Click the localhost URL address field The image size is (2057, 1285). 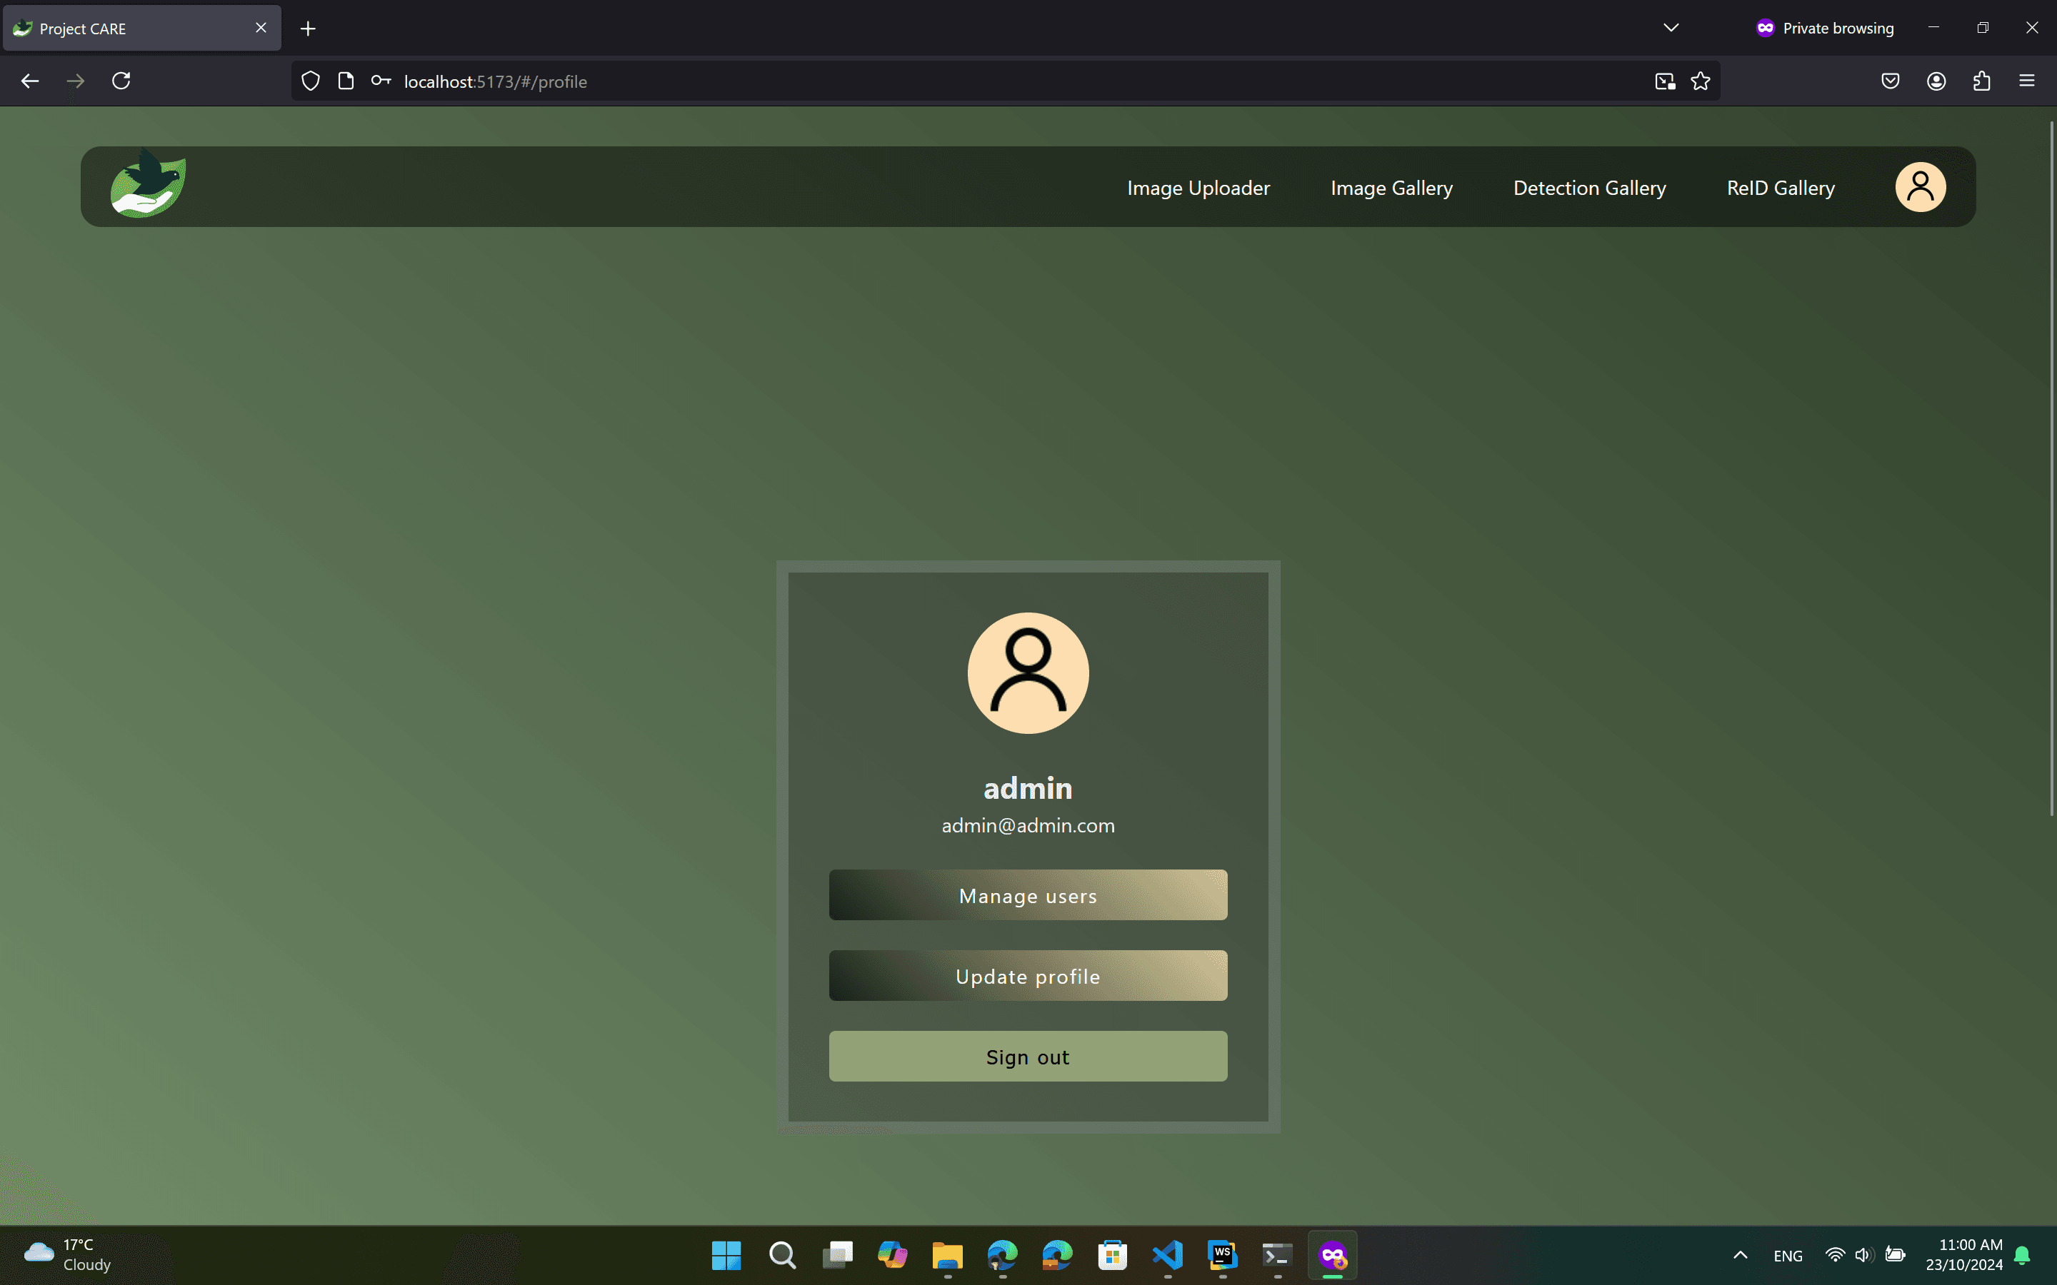(x=935, y=81)
